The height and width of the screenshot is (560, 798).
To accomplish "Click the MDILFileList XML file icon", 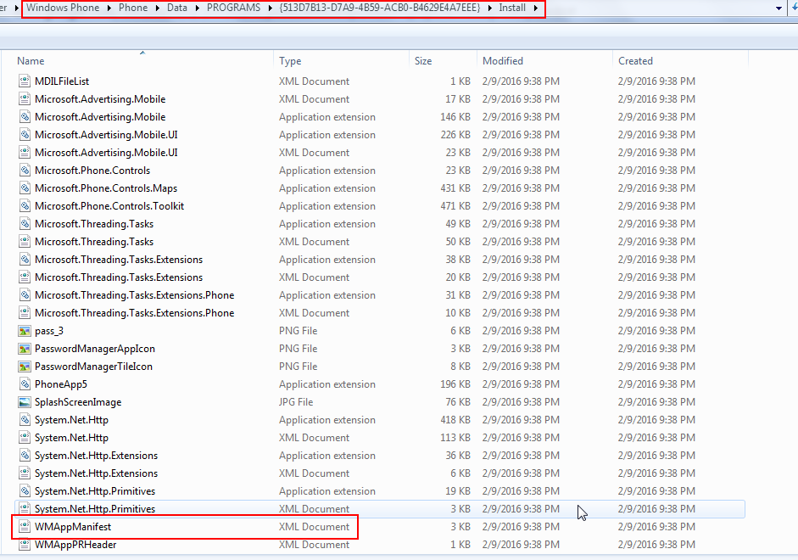I will coord(25,81).
